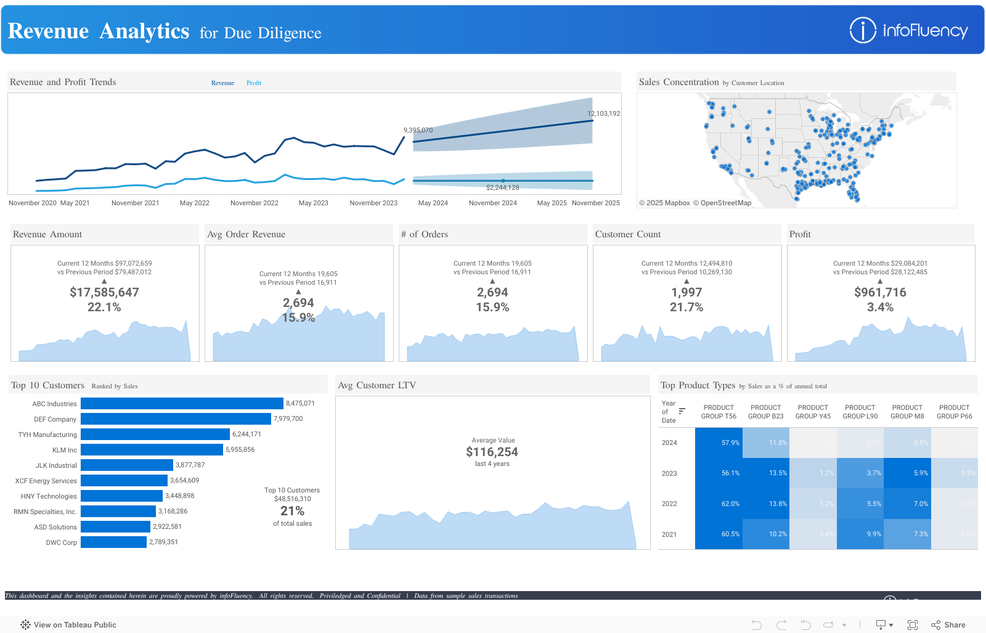Click the 57.9% heatmap cell for 2024
Screen dimensions: 986x633
[719, 443]
